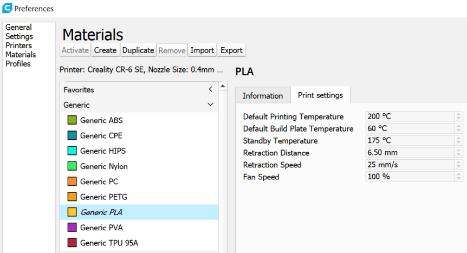Viewport: 467px width, 253px height.
Task: Click the orange Generic PC color swatch
Action: click(x=72, y=181)
